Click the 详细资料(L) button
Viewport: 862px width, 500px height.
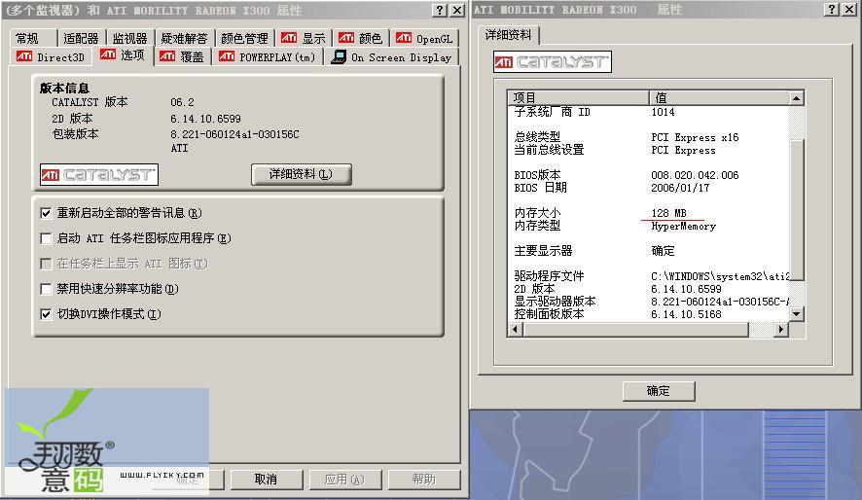click(x=302, y=174)
